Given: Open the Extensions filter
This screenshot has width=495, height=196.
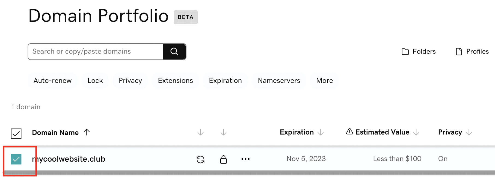Looking at the screenshot, I should [x=175, y=81].
